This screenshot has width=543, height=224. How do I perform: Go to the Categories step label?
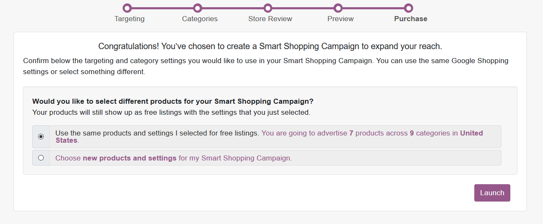pos(200,19)
